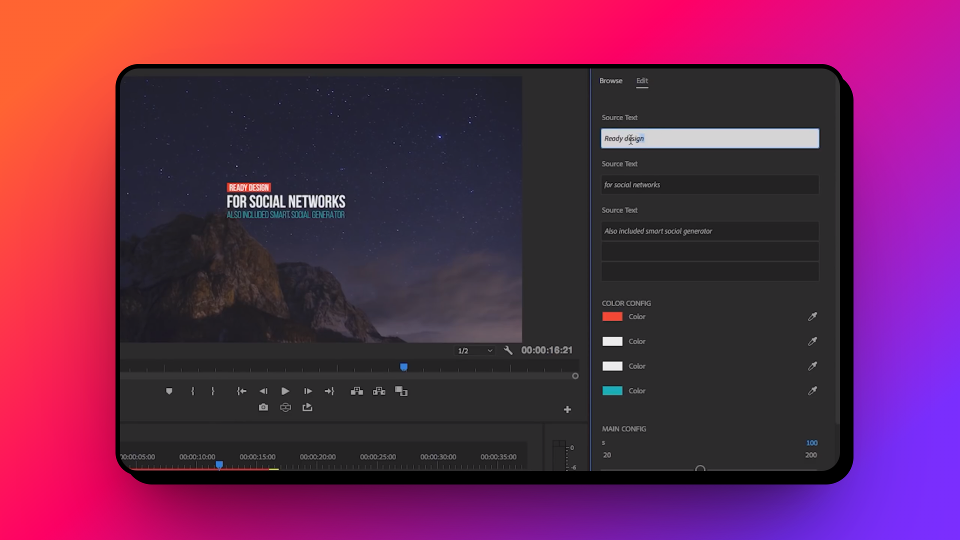Click the Mark Out bracket icon
Screen dimensions: 960x540
(213, 391)
